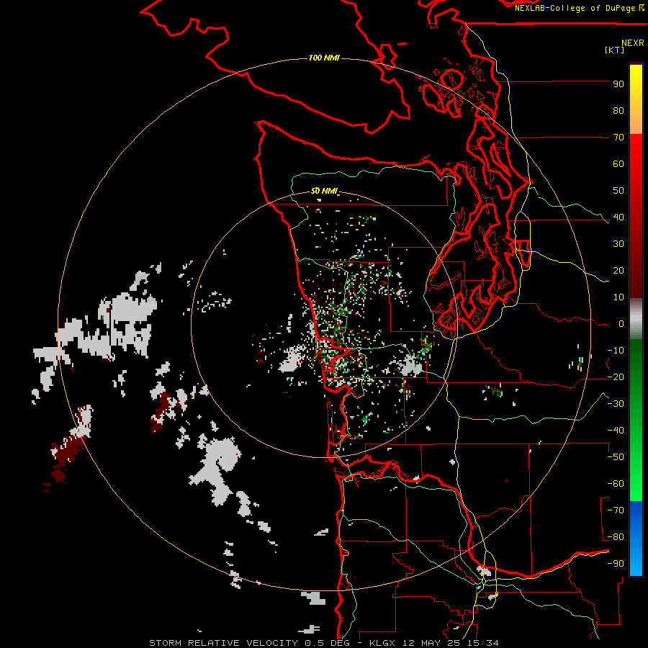
Task: Click the NEXR label above color bar
Action: [x=633, y=43]
